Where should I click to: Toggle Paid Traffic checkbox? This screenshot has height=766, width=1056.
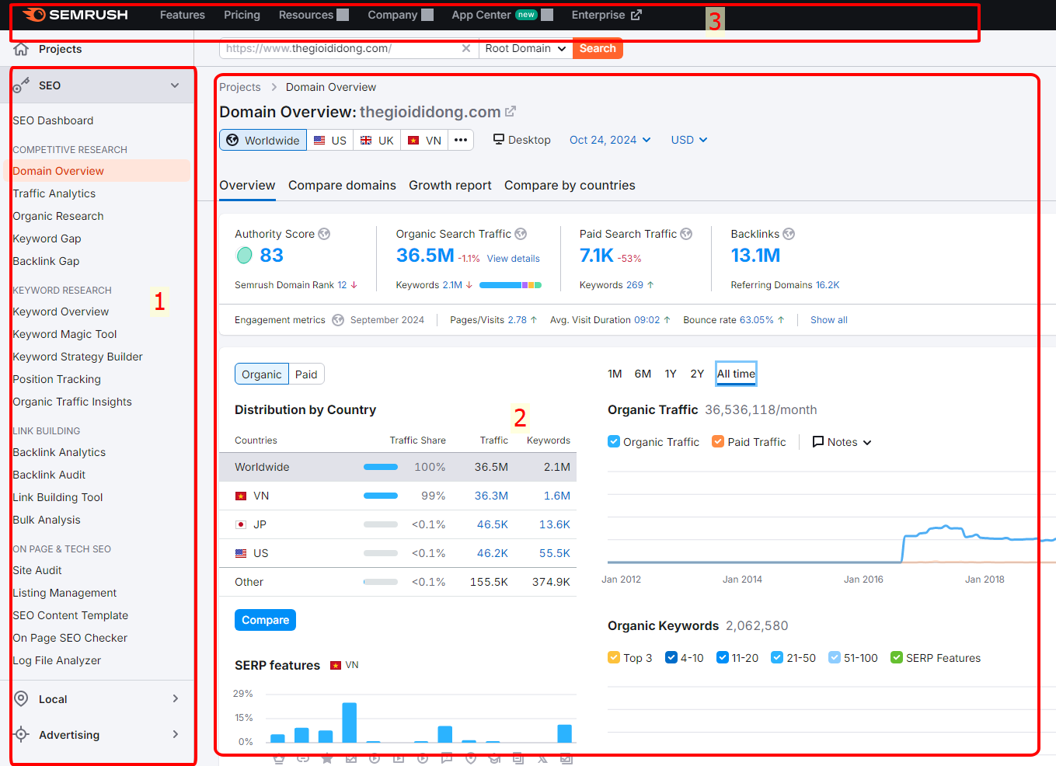[718, 441]
